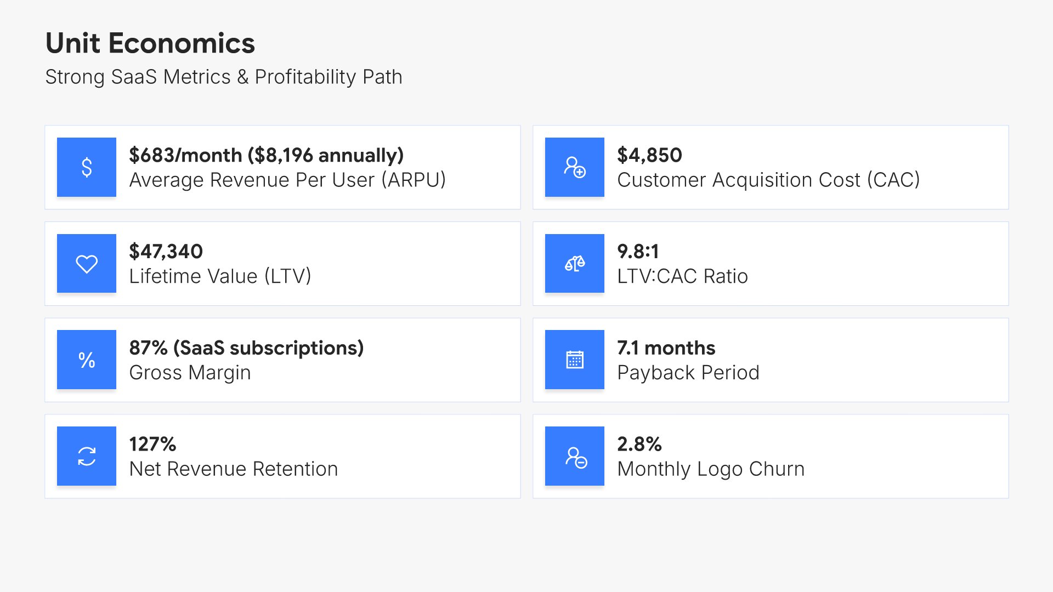Click the Strong SaaS Metrics subtitle
Viewport: 1053px width, 592px height.
click(x=224, y=77)
